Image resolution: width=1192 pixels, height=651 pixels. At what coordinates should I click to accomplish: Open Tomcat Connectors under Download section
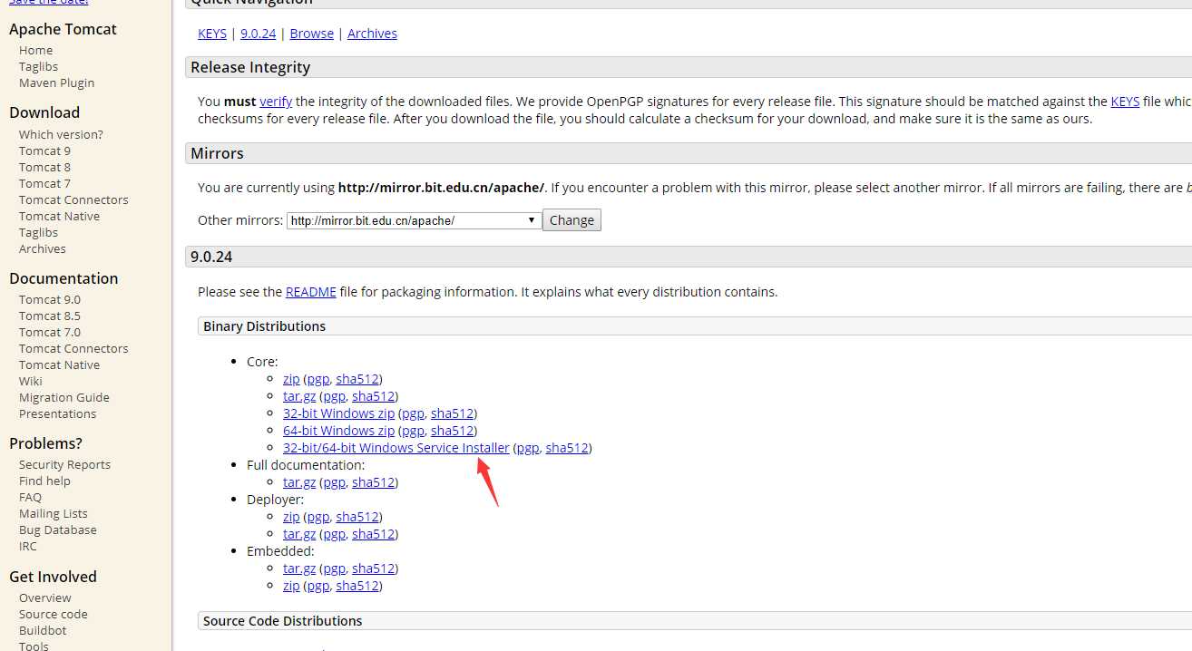click(x=73, y=199)
